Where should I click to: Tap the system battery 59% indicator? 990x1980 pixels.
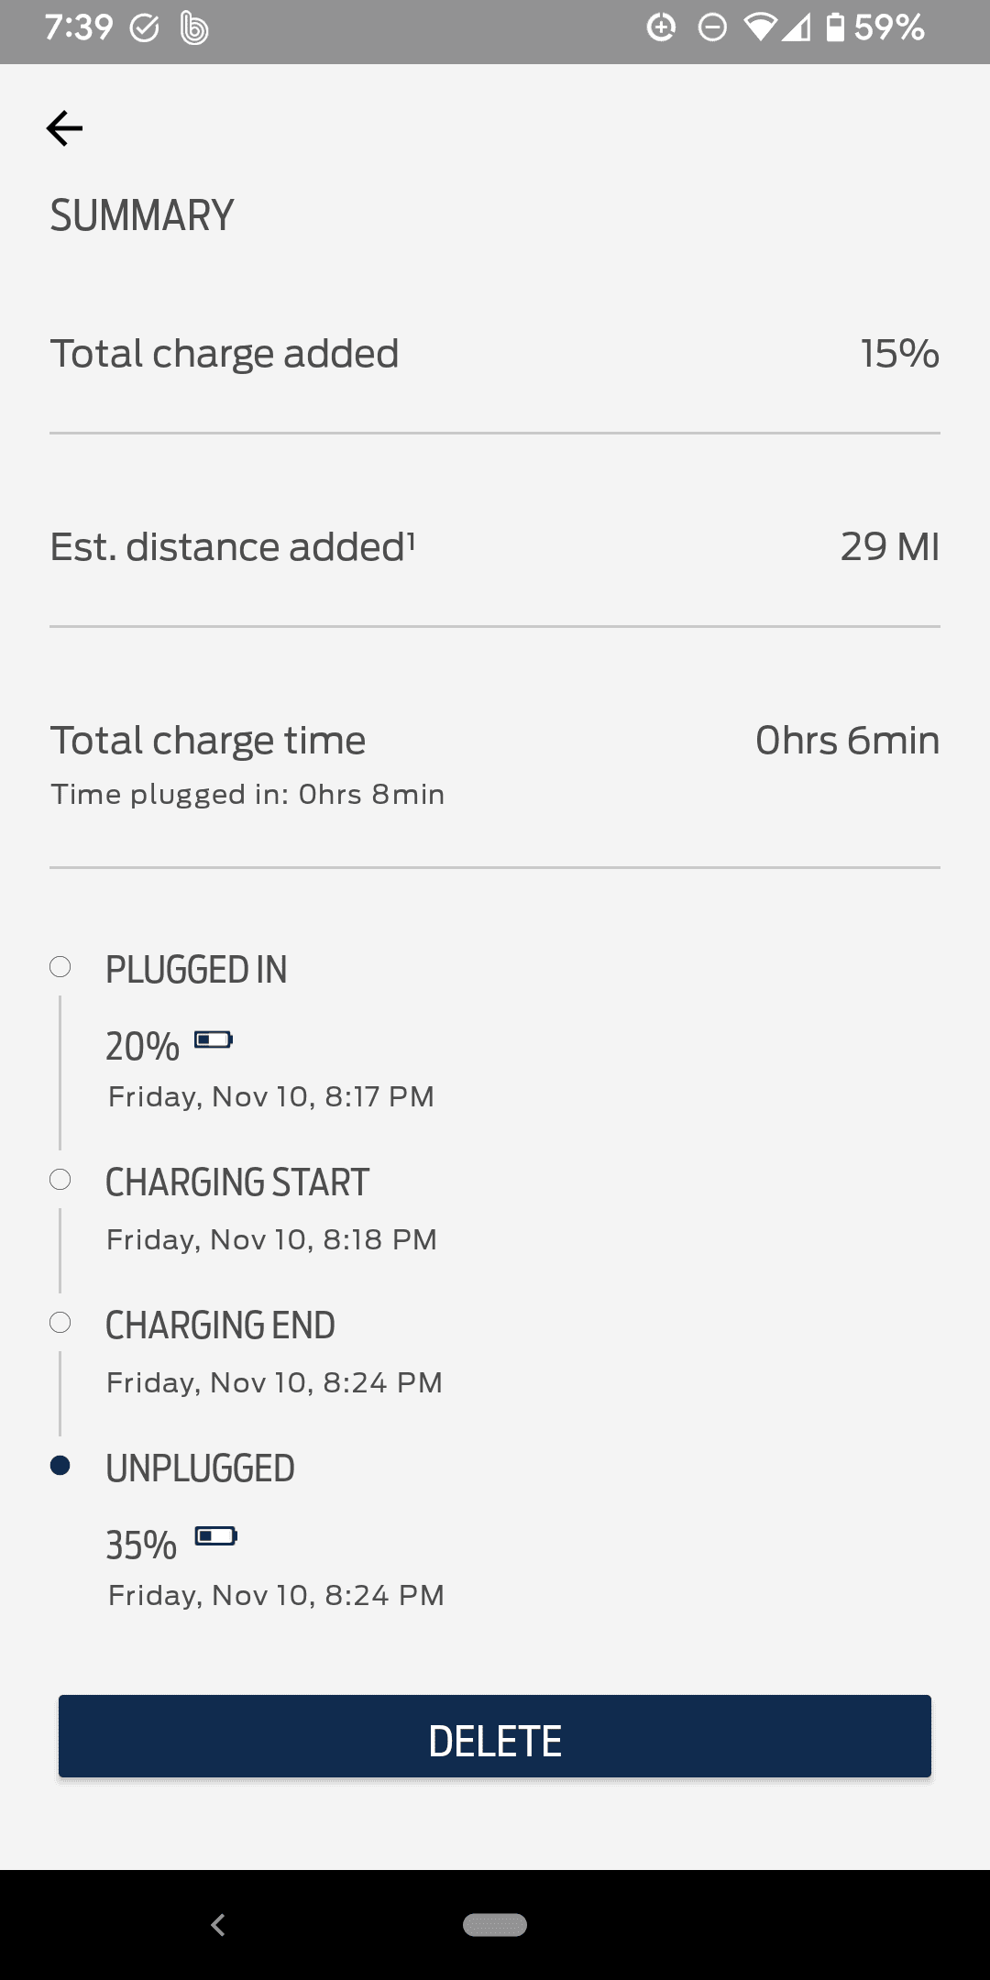tap(875, 28)
